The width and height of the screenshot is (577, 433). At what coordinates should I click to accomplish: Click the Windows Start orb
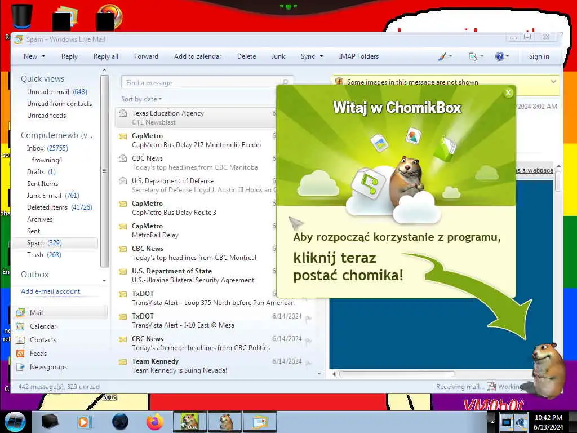(15, 422)
